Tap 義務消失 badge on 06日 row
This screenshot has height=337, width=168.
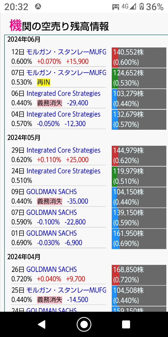point(50,103)
